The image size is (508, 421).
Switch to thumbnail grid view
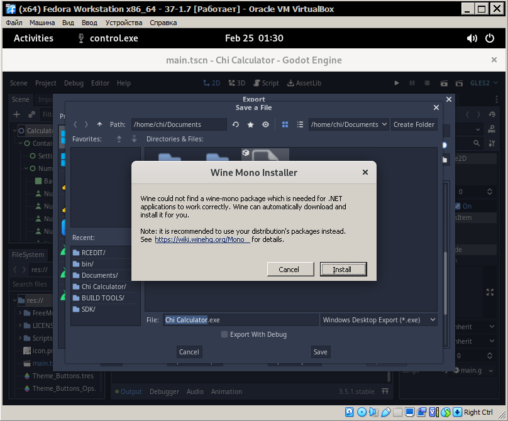coord(285,124)
